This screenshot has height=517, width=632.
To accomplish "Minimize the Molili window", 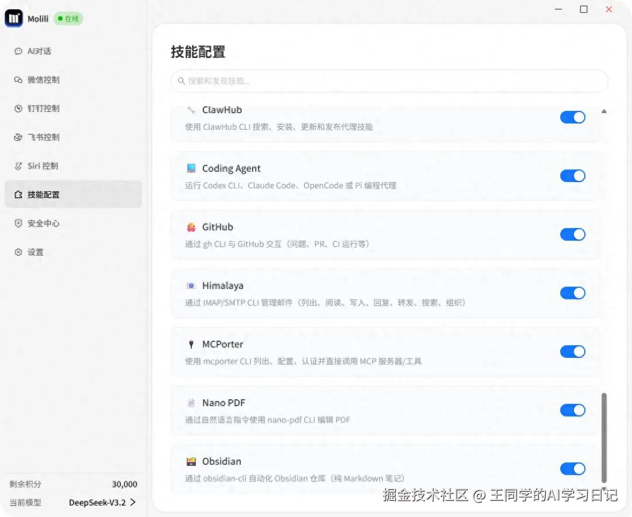I will (x=558, y=9).
